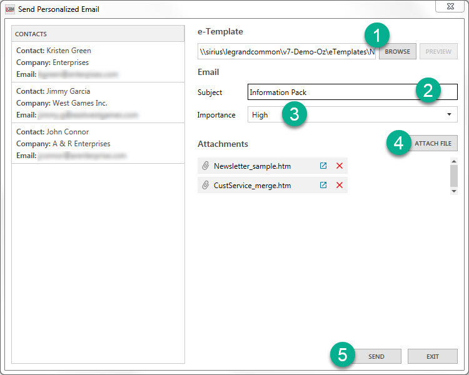Select the Kristen Green contact entry

pos(98,62)
